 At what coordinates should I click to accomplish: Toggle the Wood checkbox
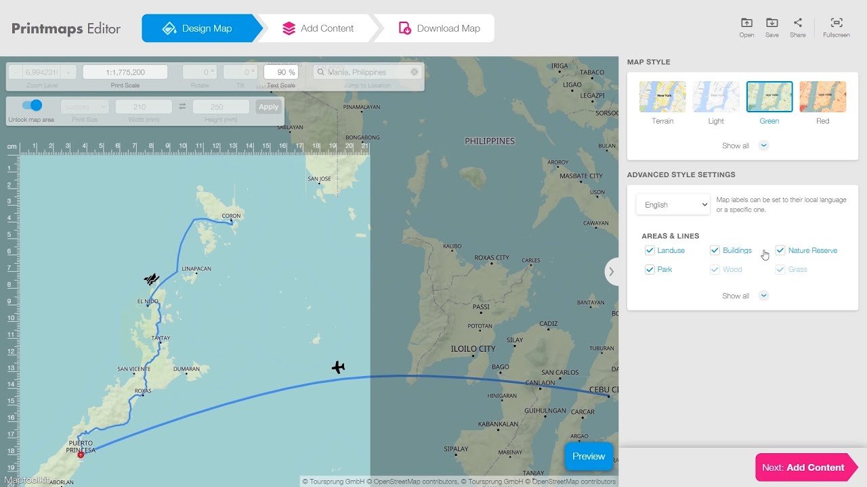tap(715, 269)
